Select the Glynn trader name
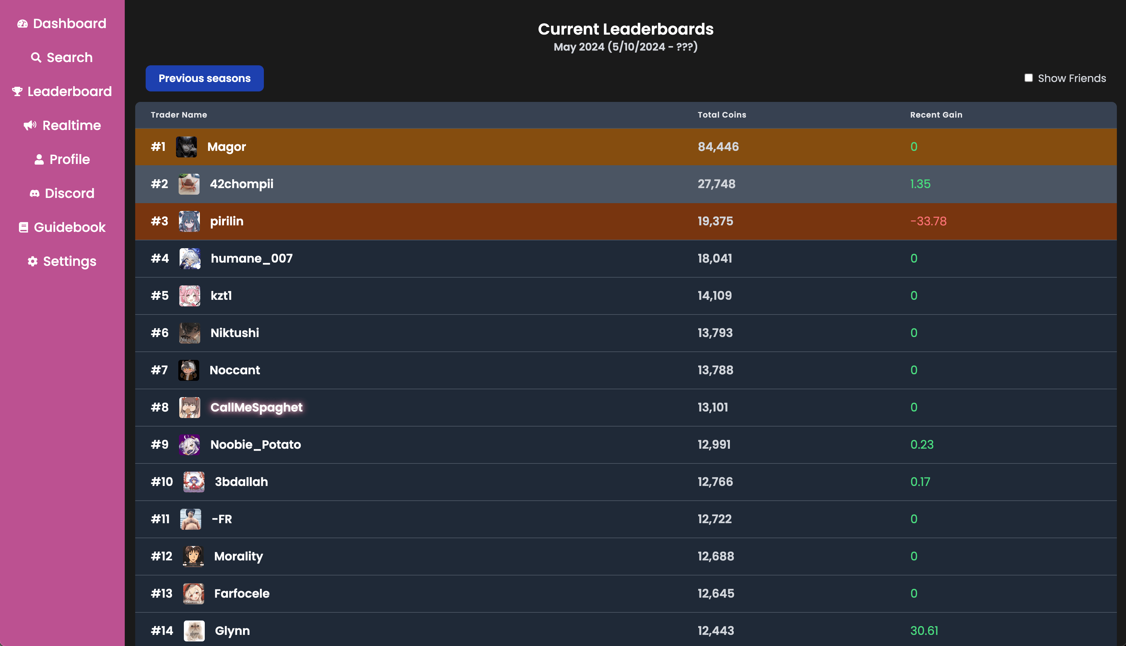This screenshot has height=646, width=1126. [x=232, y=630]
